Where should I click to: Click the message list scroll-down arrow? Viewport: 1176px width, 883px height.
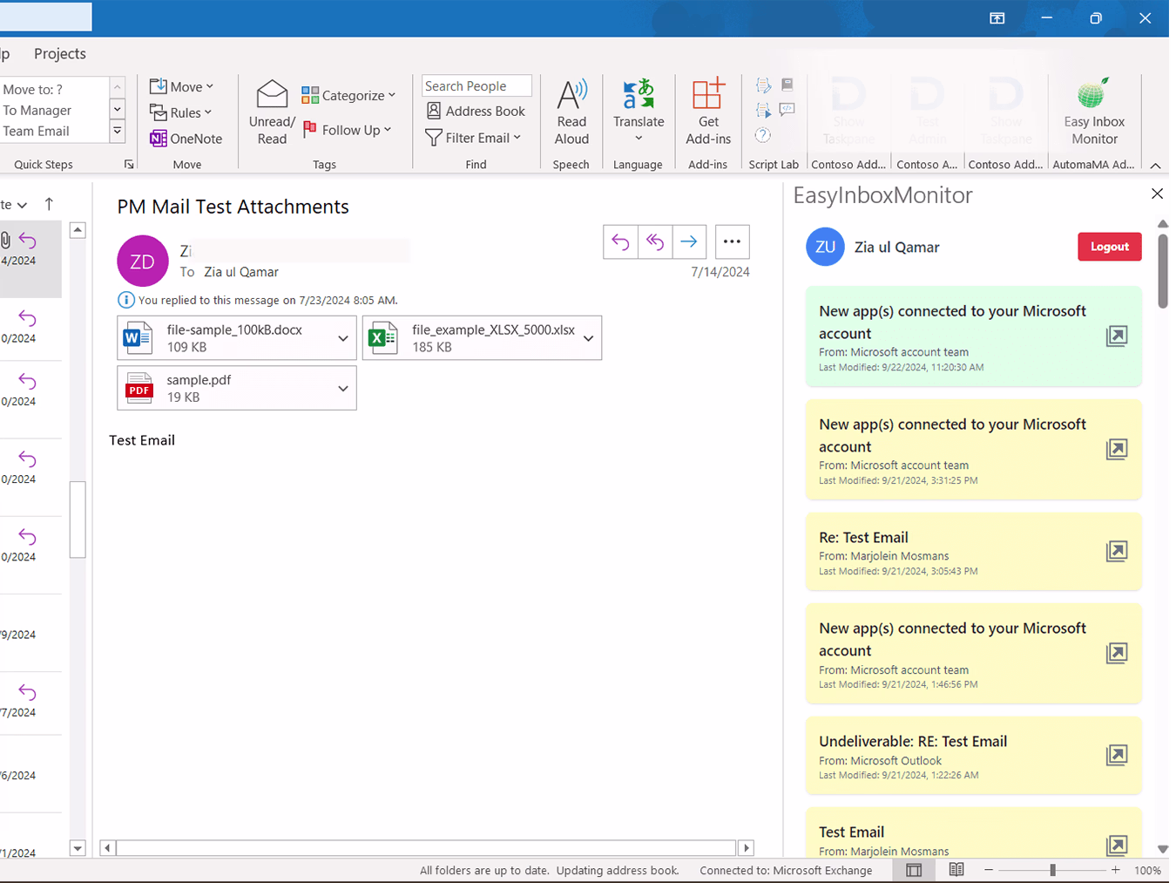[78, 848]
